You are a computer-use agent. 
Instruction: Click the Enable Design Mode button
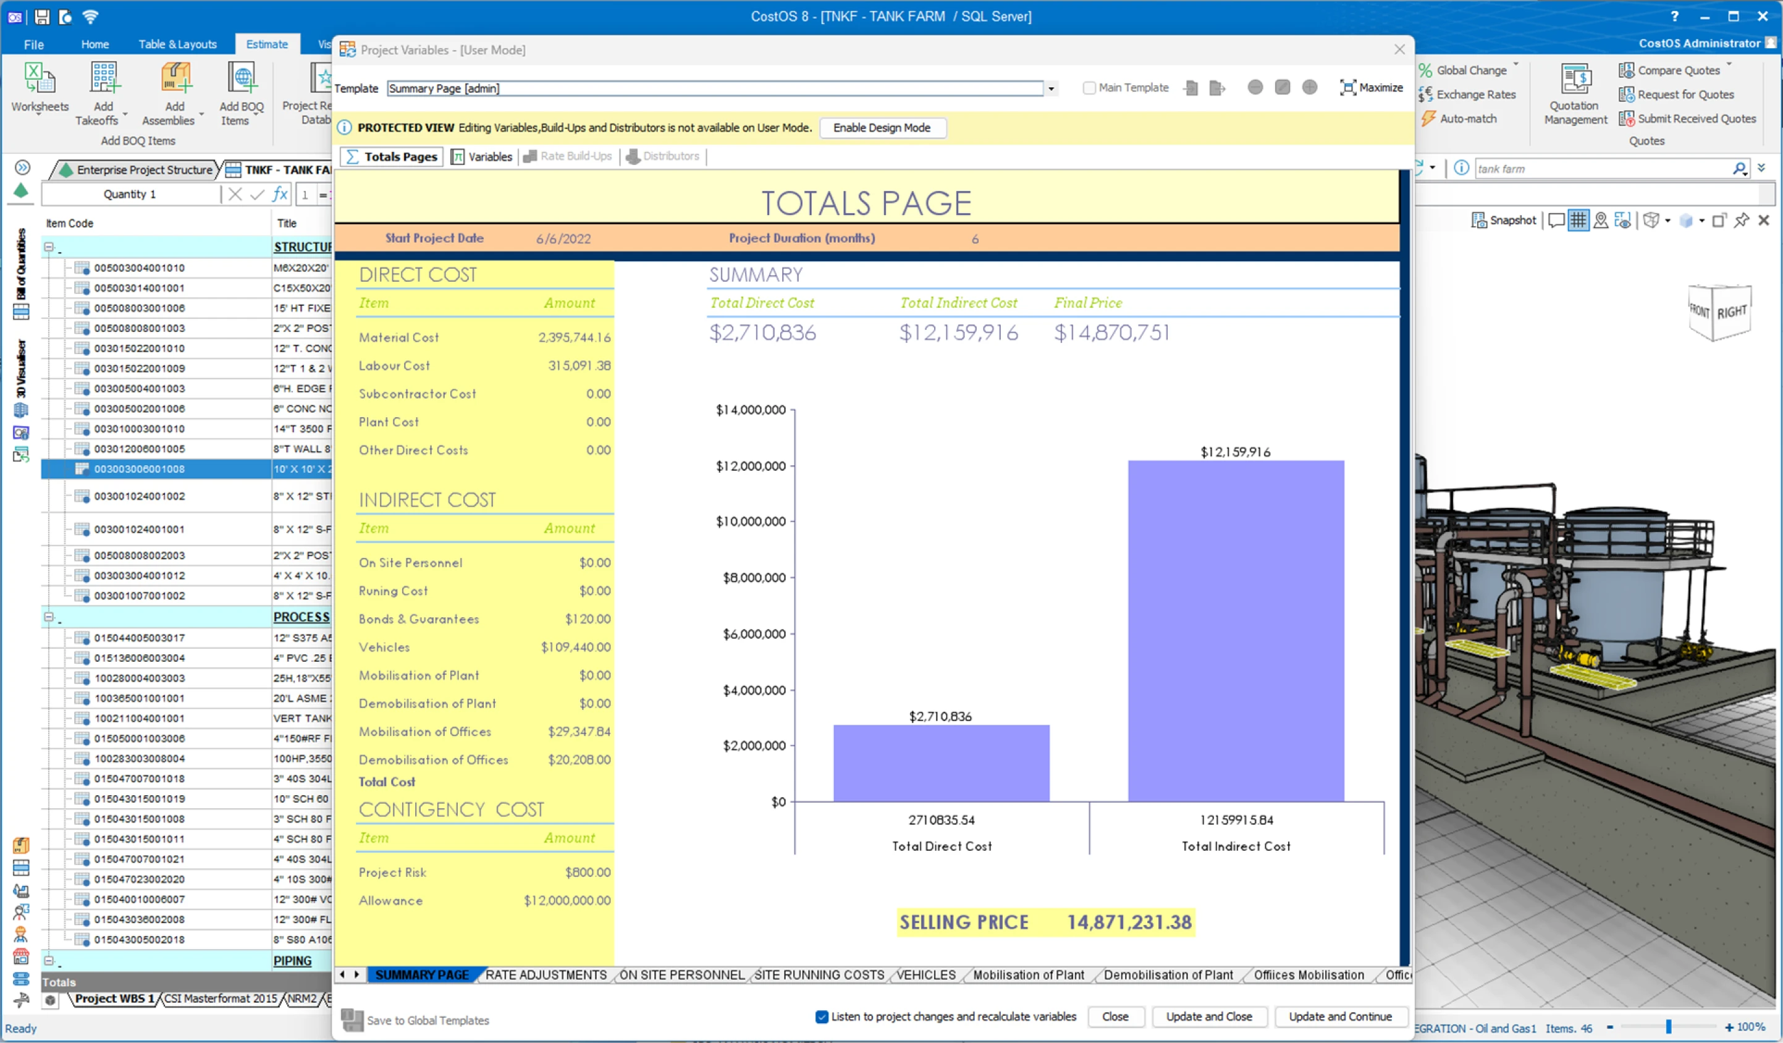point(882,128)
